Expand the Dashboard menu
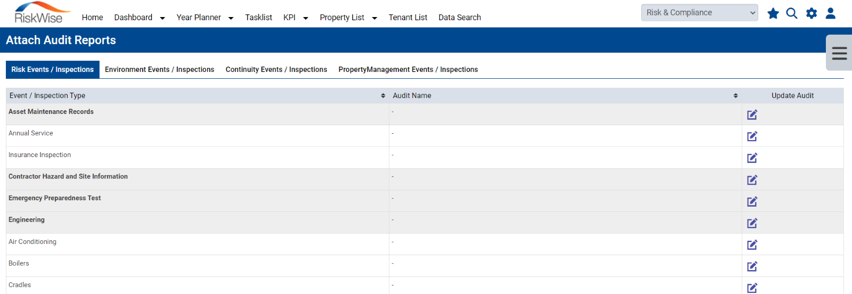 [140, 18]
